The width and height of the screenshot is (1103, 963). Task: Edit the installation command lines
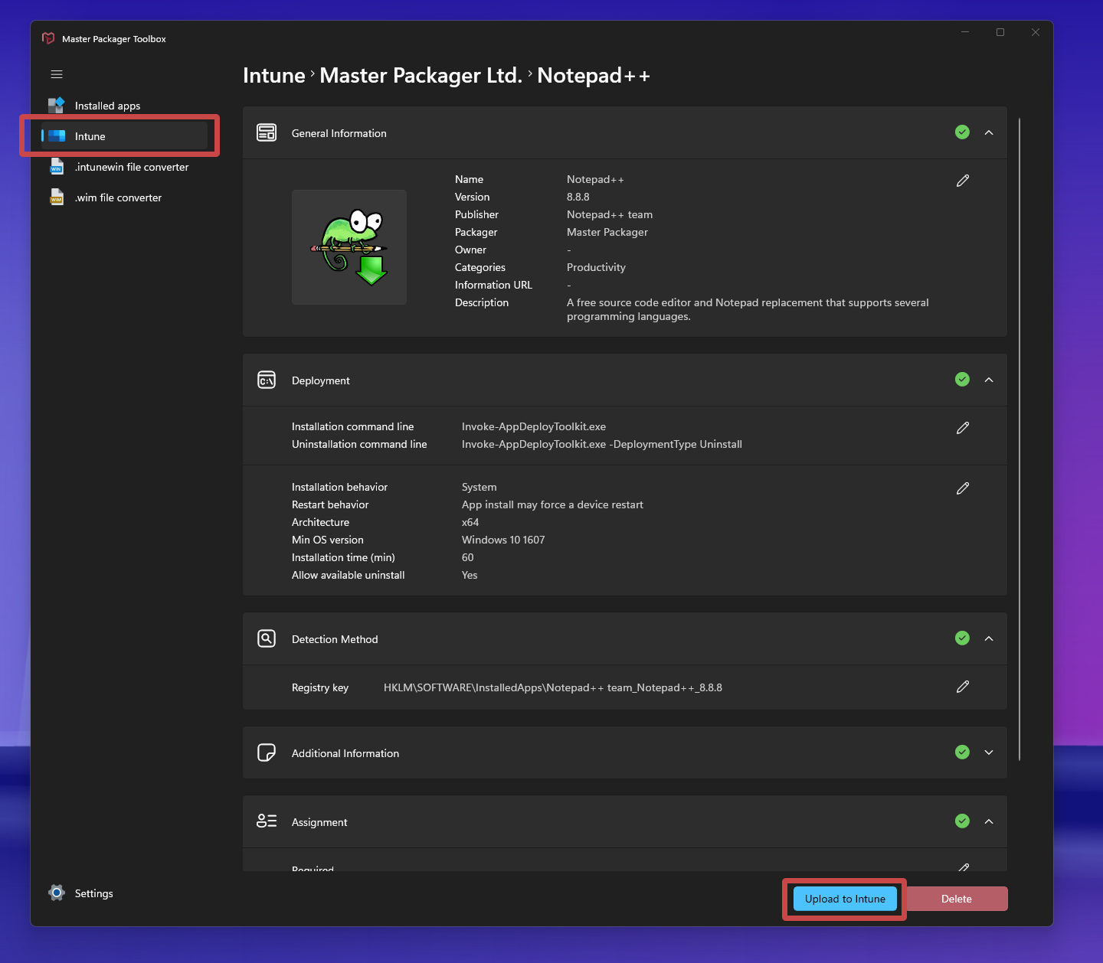point(963,428)
